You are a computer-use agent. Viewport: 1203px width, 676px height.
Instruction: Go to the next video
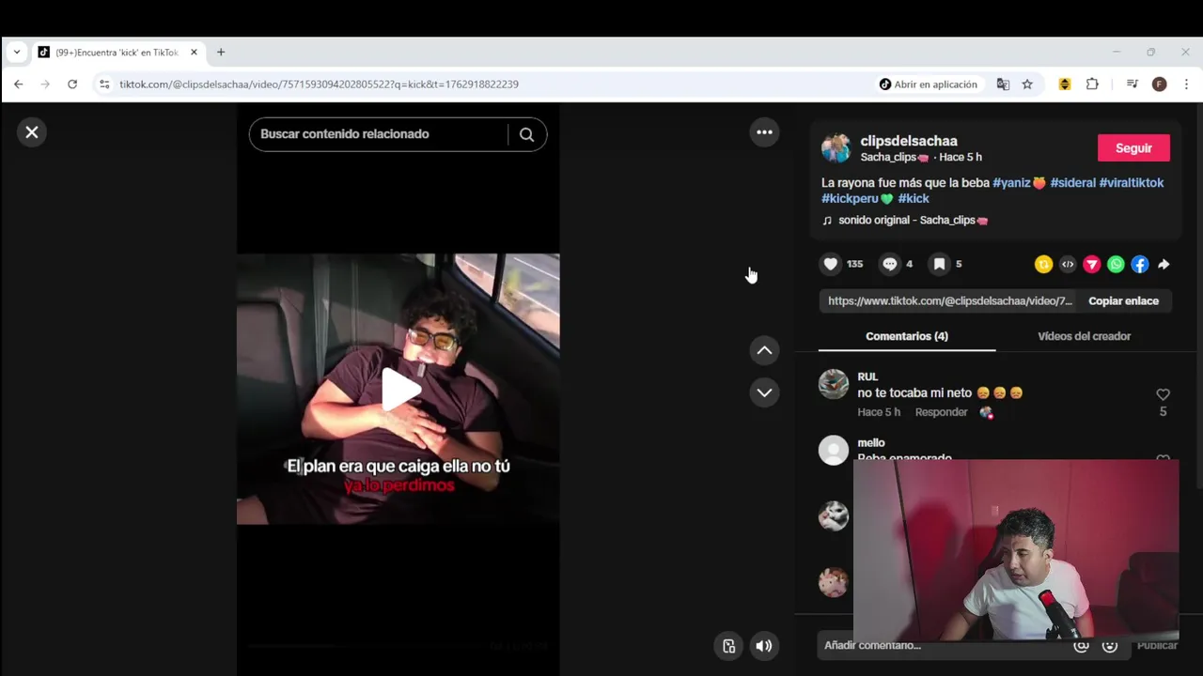click(x=764, y=392)
